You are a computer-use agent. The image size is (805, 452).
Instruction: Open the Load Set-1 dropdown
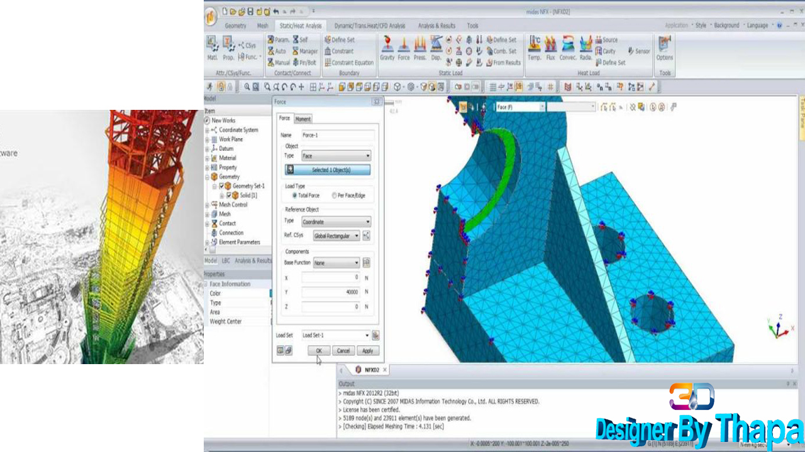[x=336, y=335]
